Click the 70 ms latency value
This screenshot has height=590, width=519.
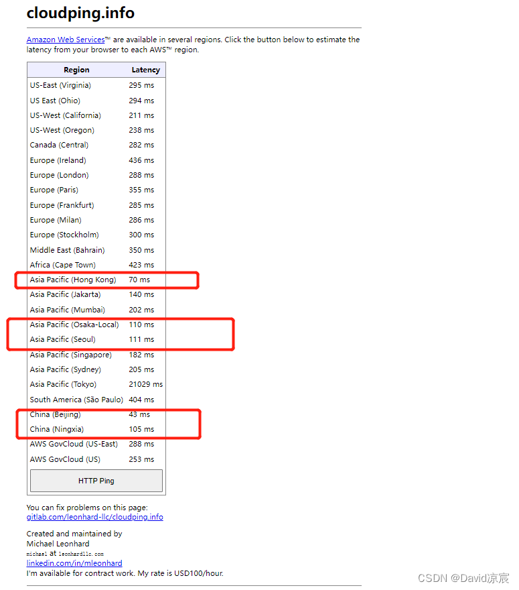(139, 280)
